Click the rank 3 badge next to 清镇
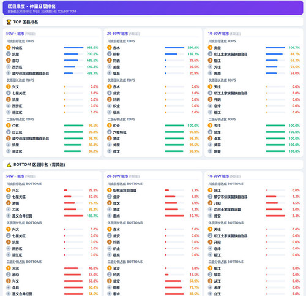The height and width of the screenshot is (296, 306). click(x=9, y=203)
